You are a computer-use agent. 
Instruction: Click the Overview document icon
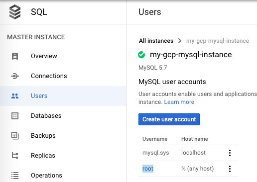[x=15, y=56]
